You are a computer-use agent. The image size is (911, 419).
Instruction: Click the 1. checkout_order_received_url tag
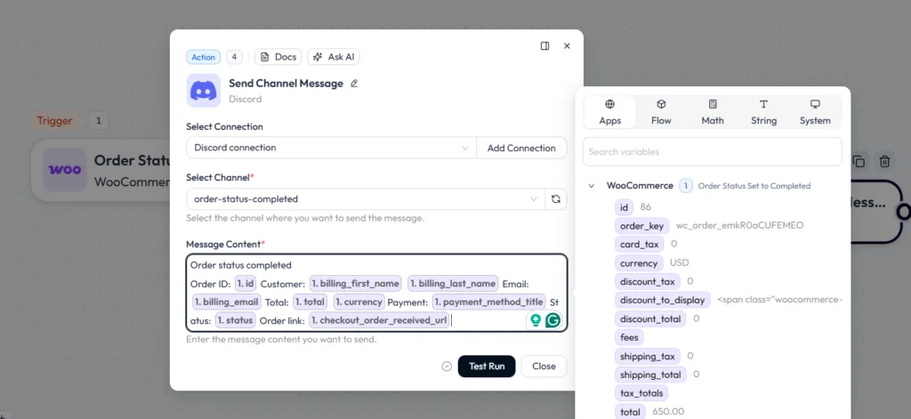(379, 320)
